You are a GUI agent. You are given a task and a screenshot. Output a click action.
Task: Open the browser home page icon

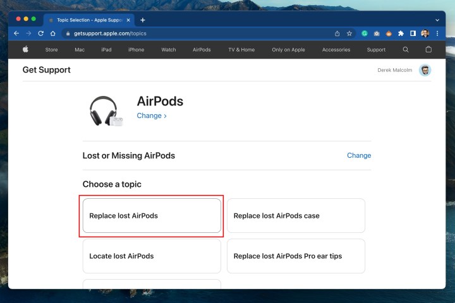53,33
